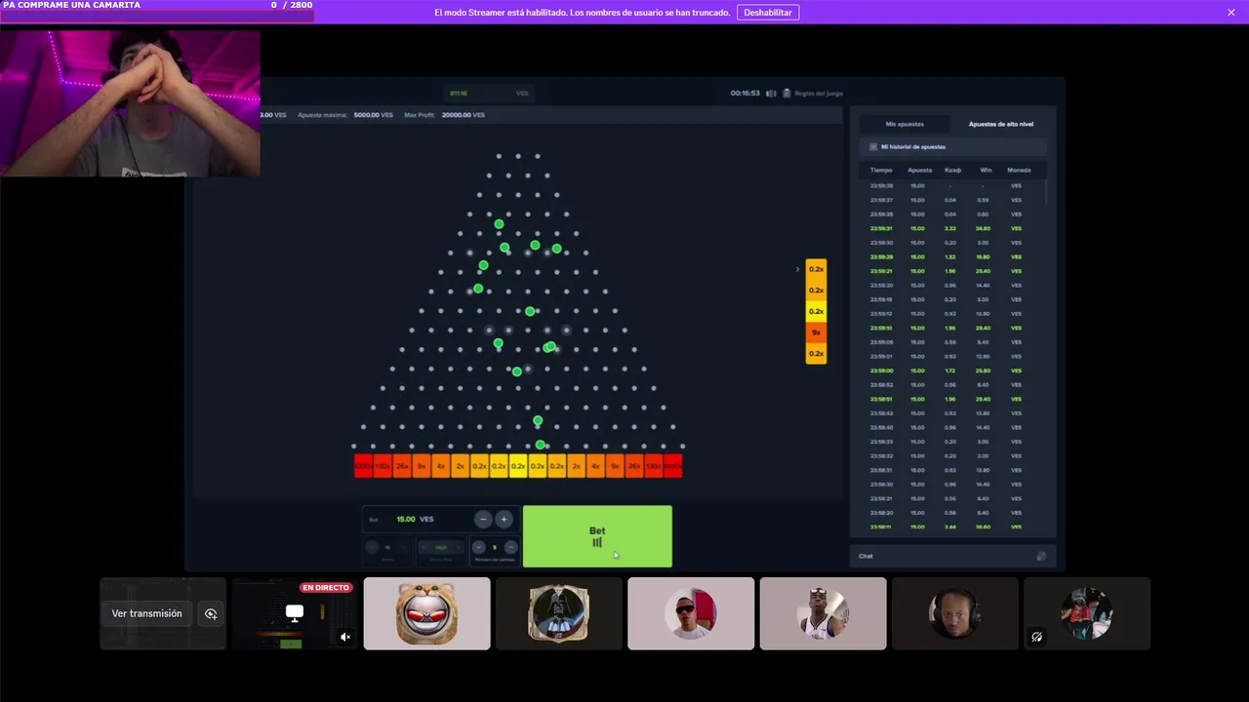Screen dimensions: 1249x702
Task: Switch to Mis apuestas tab
Action: 904,124
